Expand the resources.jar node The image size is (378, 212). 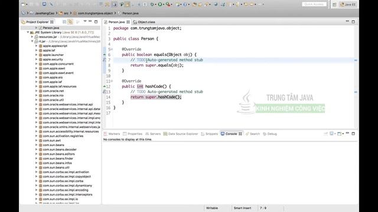tap(32, 37)
